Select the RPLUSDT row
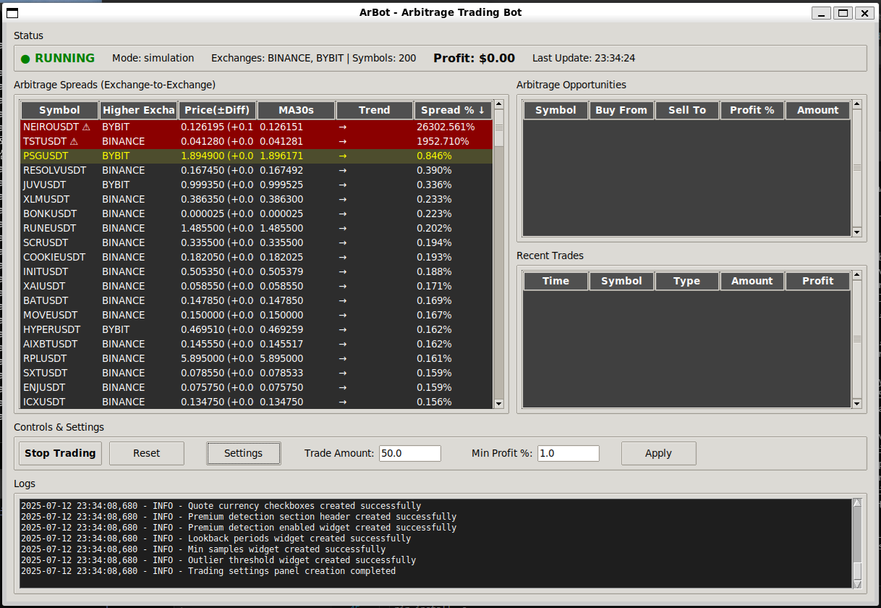 coord(257,358)
